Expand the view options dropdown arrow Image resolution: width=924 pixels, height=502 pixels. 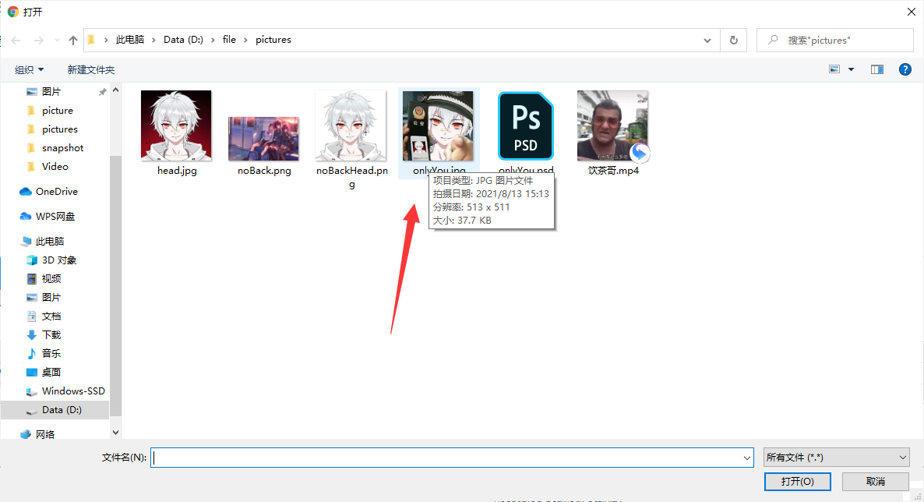[x=851, y=69]
